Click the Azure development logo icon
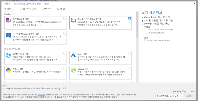 point(73,55)
